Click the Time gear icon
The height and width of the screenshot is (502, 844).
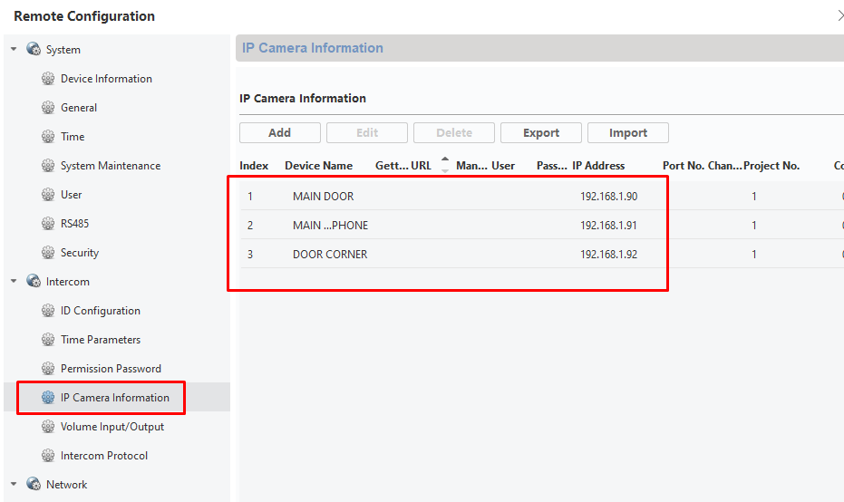(x=48, y=137)
